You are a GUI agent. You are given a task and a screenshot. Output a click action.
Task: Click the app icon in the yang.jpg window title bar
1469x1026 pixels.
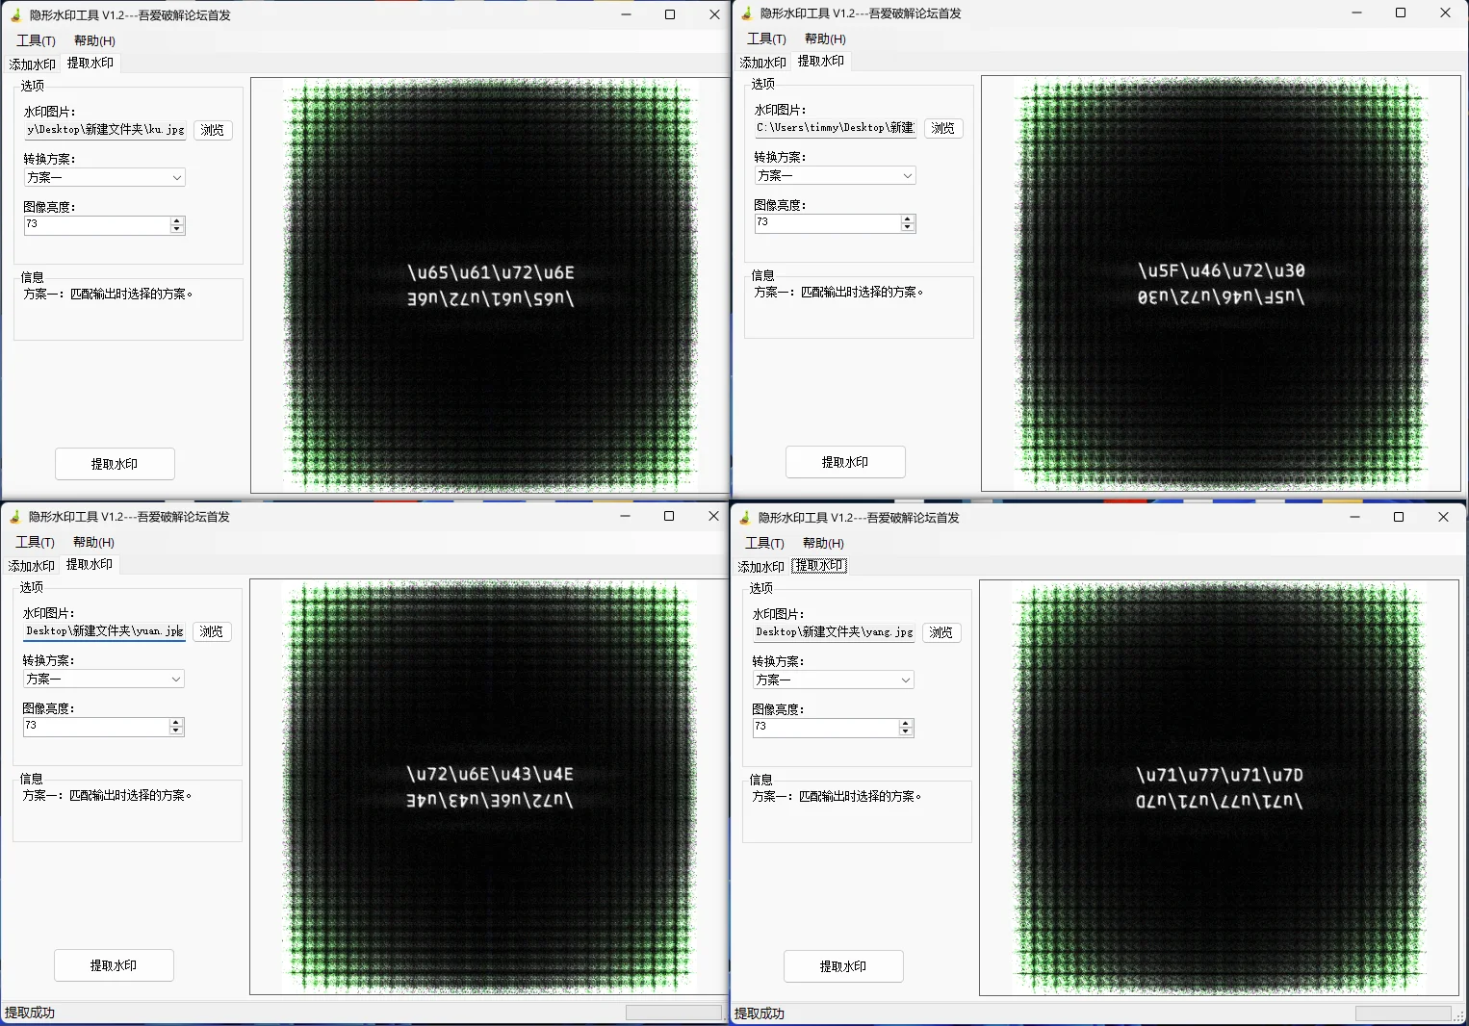point(744,518)
